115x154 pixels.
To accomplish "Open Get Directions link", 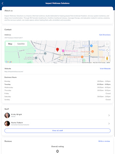I will pos(105,35).
